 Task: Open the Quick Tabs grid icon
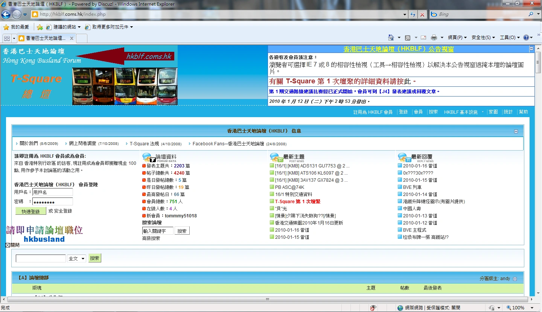click(7, 38)
